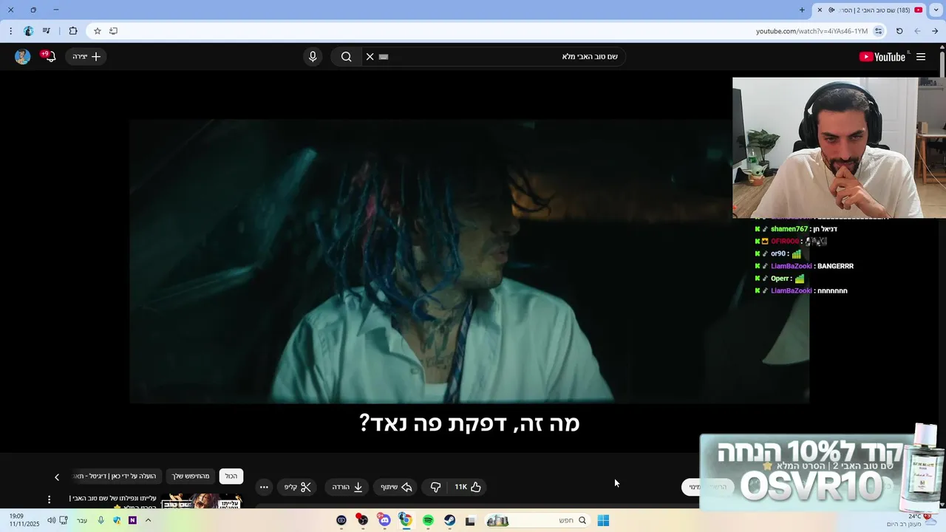Image resolution: width=946 pixels, height=532 pixels.
Task: Click chat message BANGERRR by LiamBaZooki
Action: [x=834, y=266]
